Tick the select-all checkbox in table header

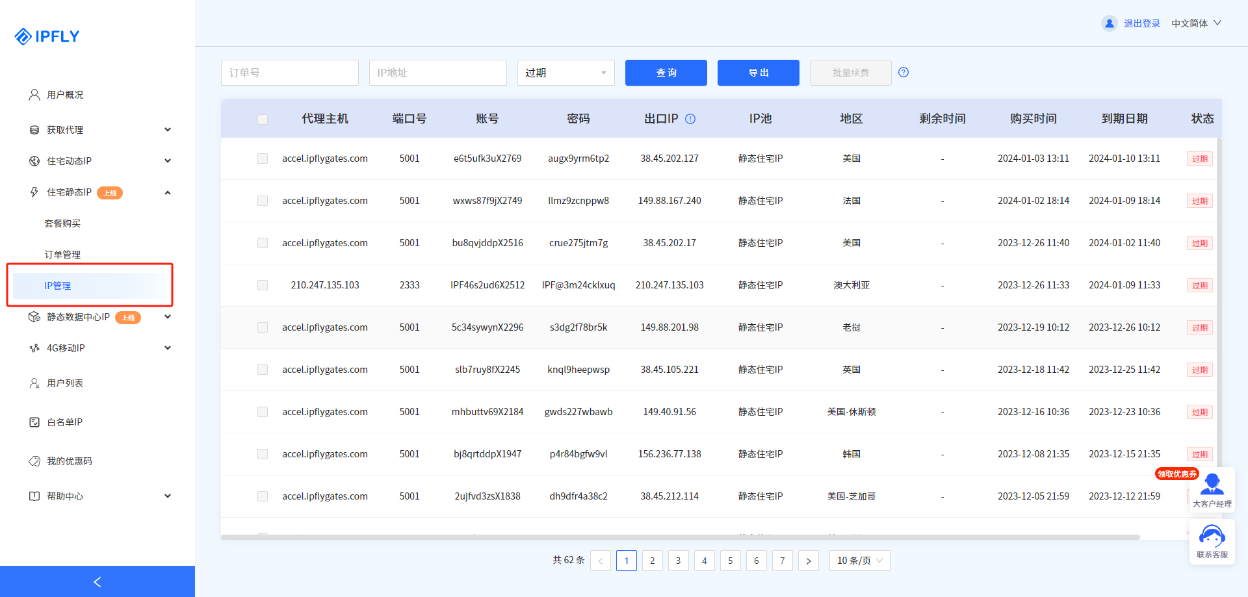pos(263,120)
